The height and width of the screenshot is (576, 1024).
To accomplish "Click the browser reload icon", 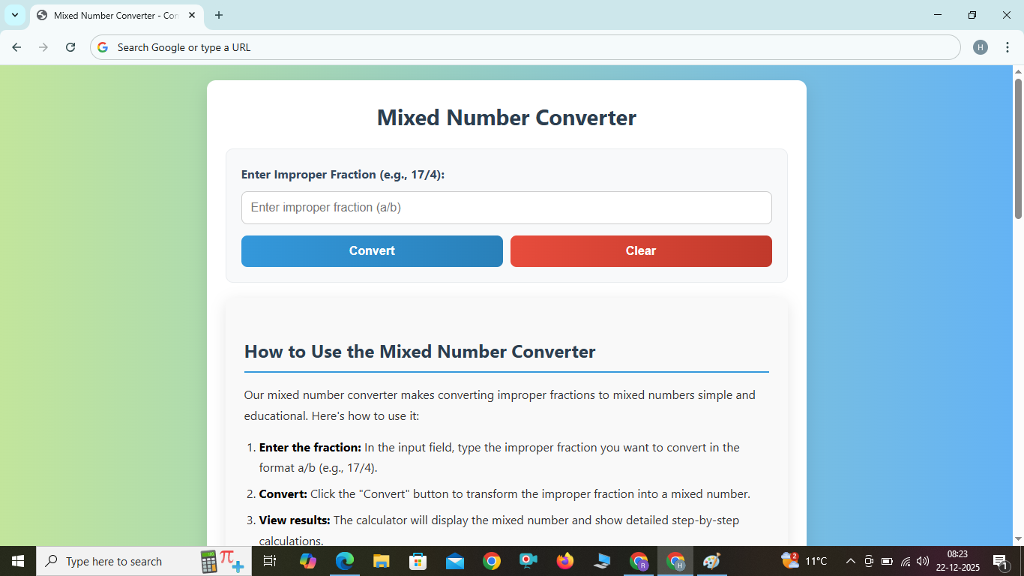I will point(70,46).
